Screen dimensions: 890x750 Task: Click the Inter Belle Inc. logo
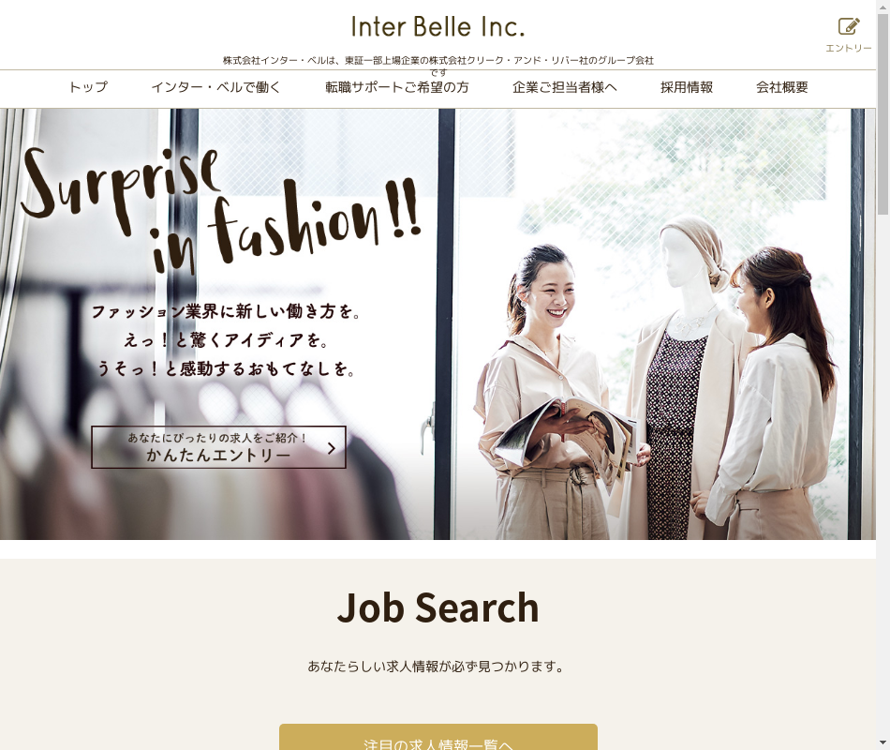(438, 26)
